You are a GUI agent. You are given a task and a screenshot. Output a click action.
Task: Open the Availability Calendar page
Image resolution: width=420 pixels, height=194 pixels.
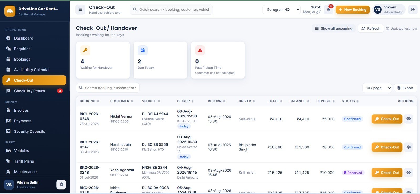[34, 70]
